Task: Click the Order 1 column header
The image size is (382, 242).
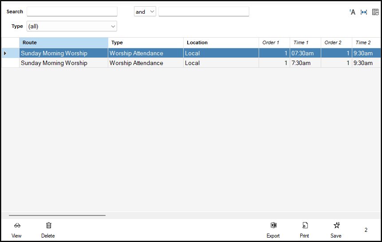Action: click(x=274, y=43)
